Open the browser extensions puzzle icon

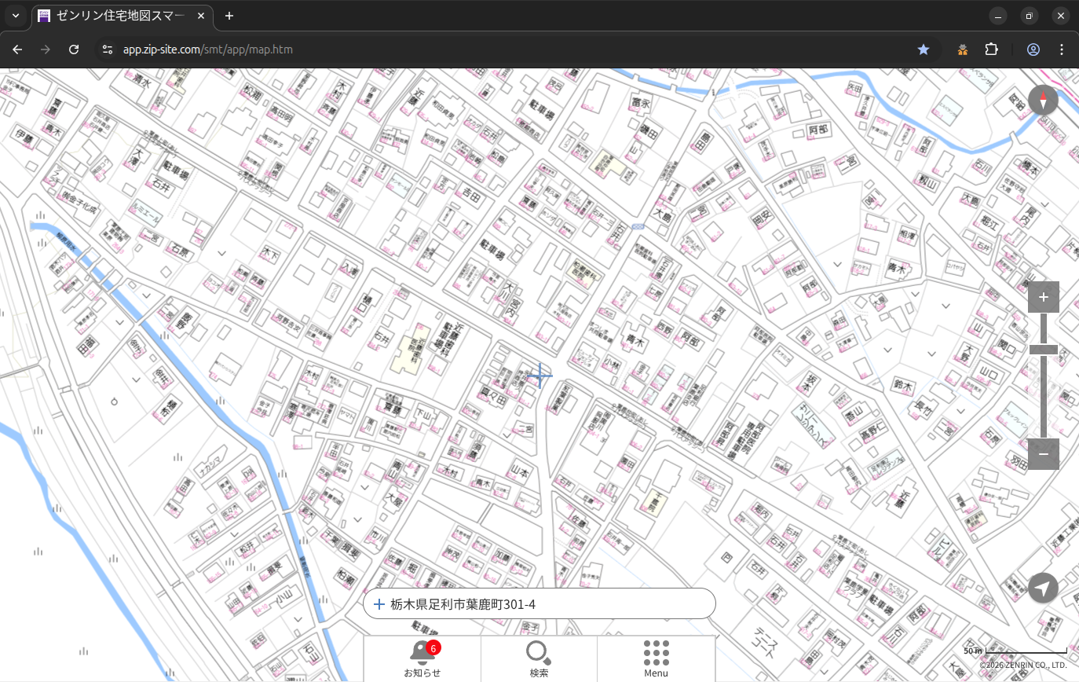[991, 49]
